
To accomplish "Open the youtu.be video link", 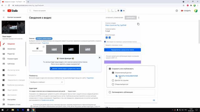I will pyautogui.click(x=116, y=25).
